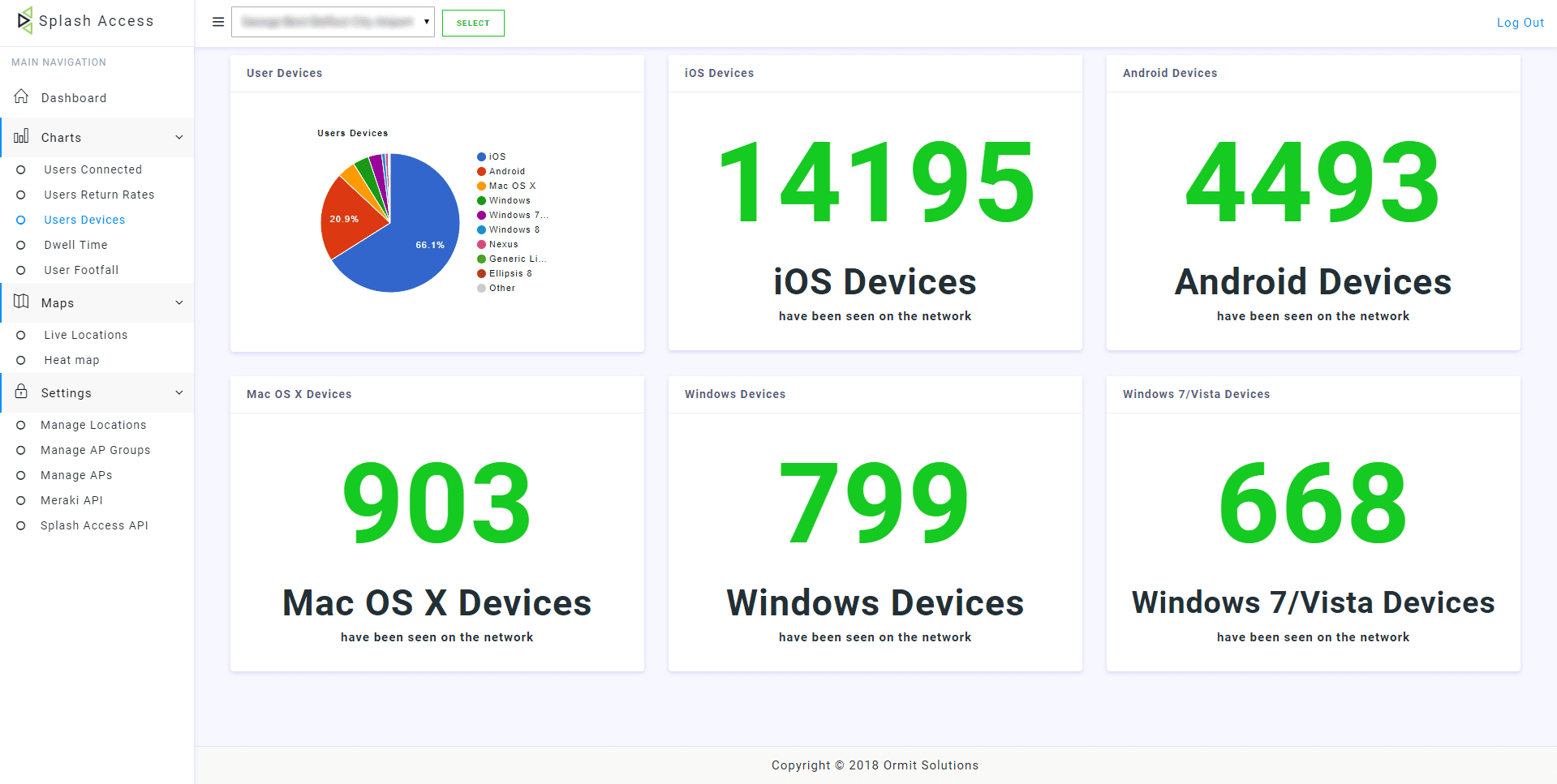Click the Splash Access logo icon
The height and width of the screenshot is (784, 1557).
(x=25, y=19)
